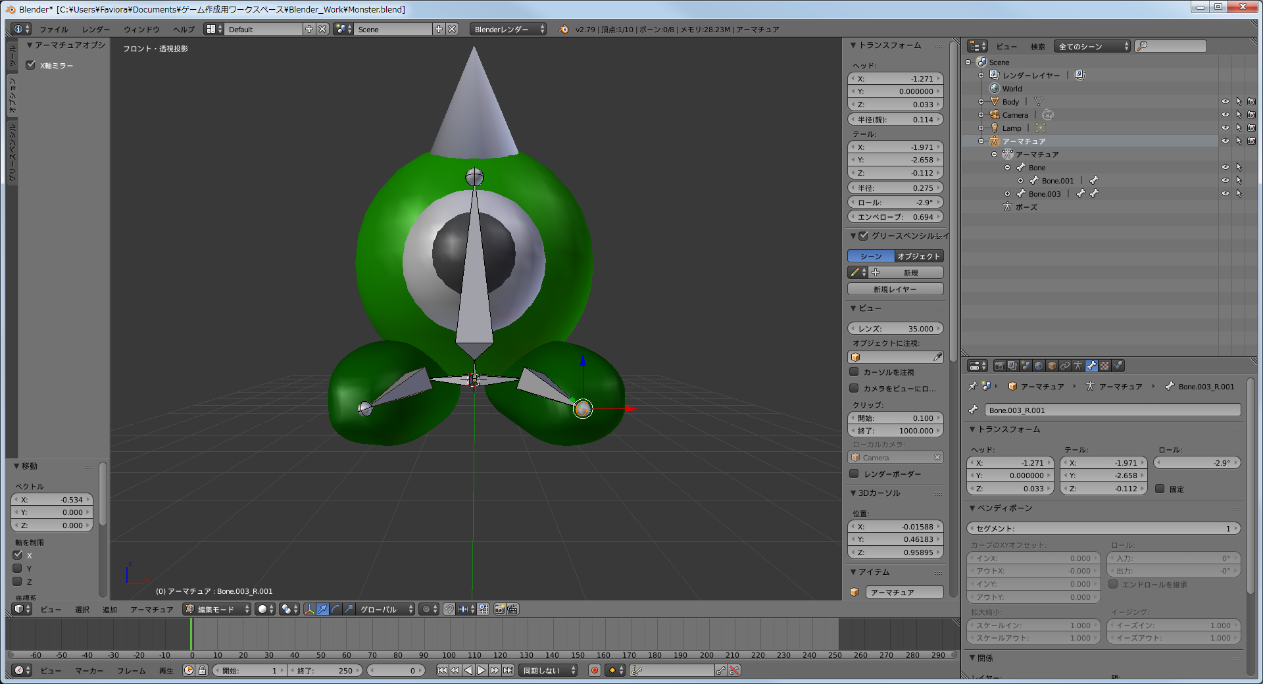The width and height of the screenshot is (1263, 684).
Task: Toggle the 3D manipulator widget icon
Action: pos(310,609)
